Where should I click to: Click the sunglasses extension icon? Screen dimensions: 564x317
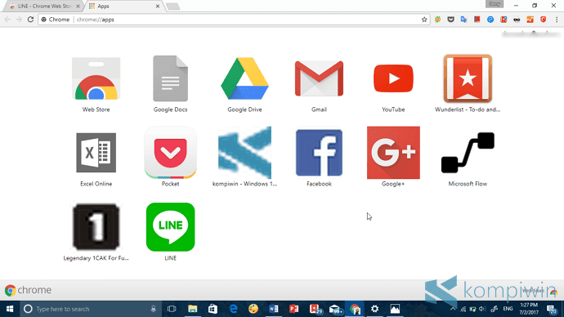517,20
